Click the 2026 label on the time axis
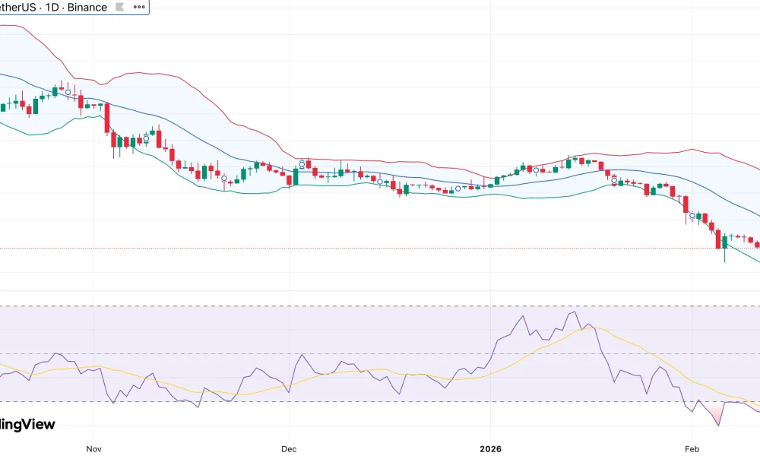The height and width of the screenshot is (456, 760). pos(490,449)
